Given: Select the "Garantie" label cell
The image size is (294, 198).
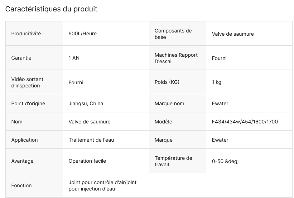Looking at the screenshot, I should coord(21,58).
